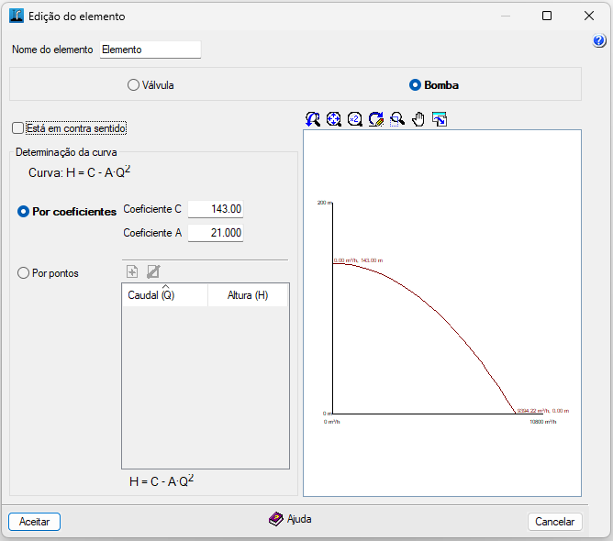Click the redraw icon with pencil
Screen dimensions: 613x541
pyautogui.click(x=376, y=119)
